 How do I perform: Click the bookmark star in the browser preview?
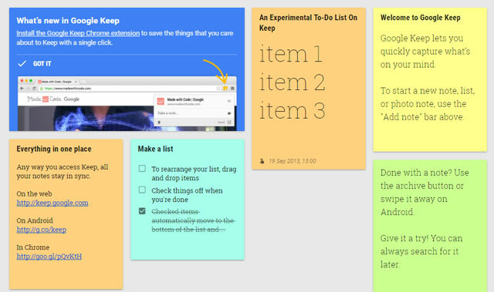pos(218,89)
